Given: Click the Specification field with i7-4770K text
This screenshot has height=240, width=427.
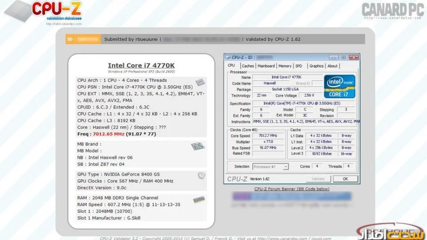Looking at the screenshot, I should coord(304,104).
